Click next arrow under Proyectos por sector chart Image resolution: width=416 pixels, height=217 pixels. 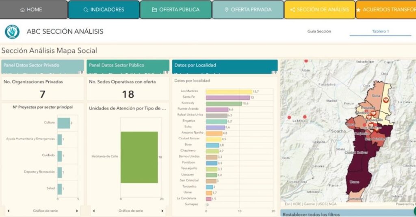[77, 211]
